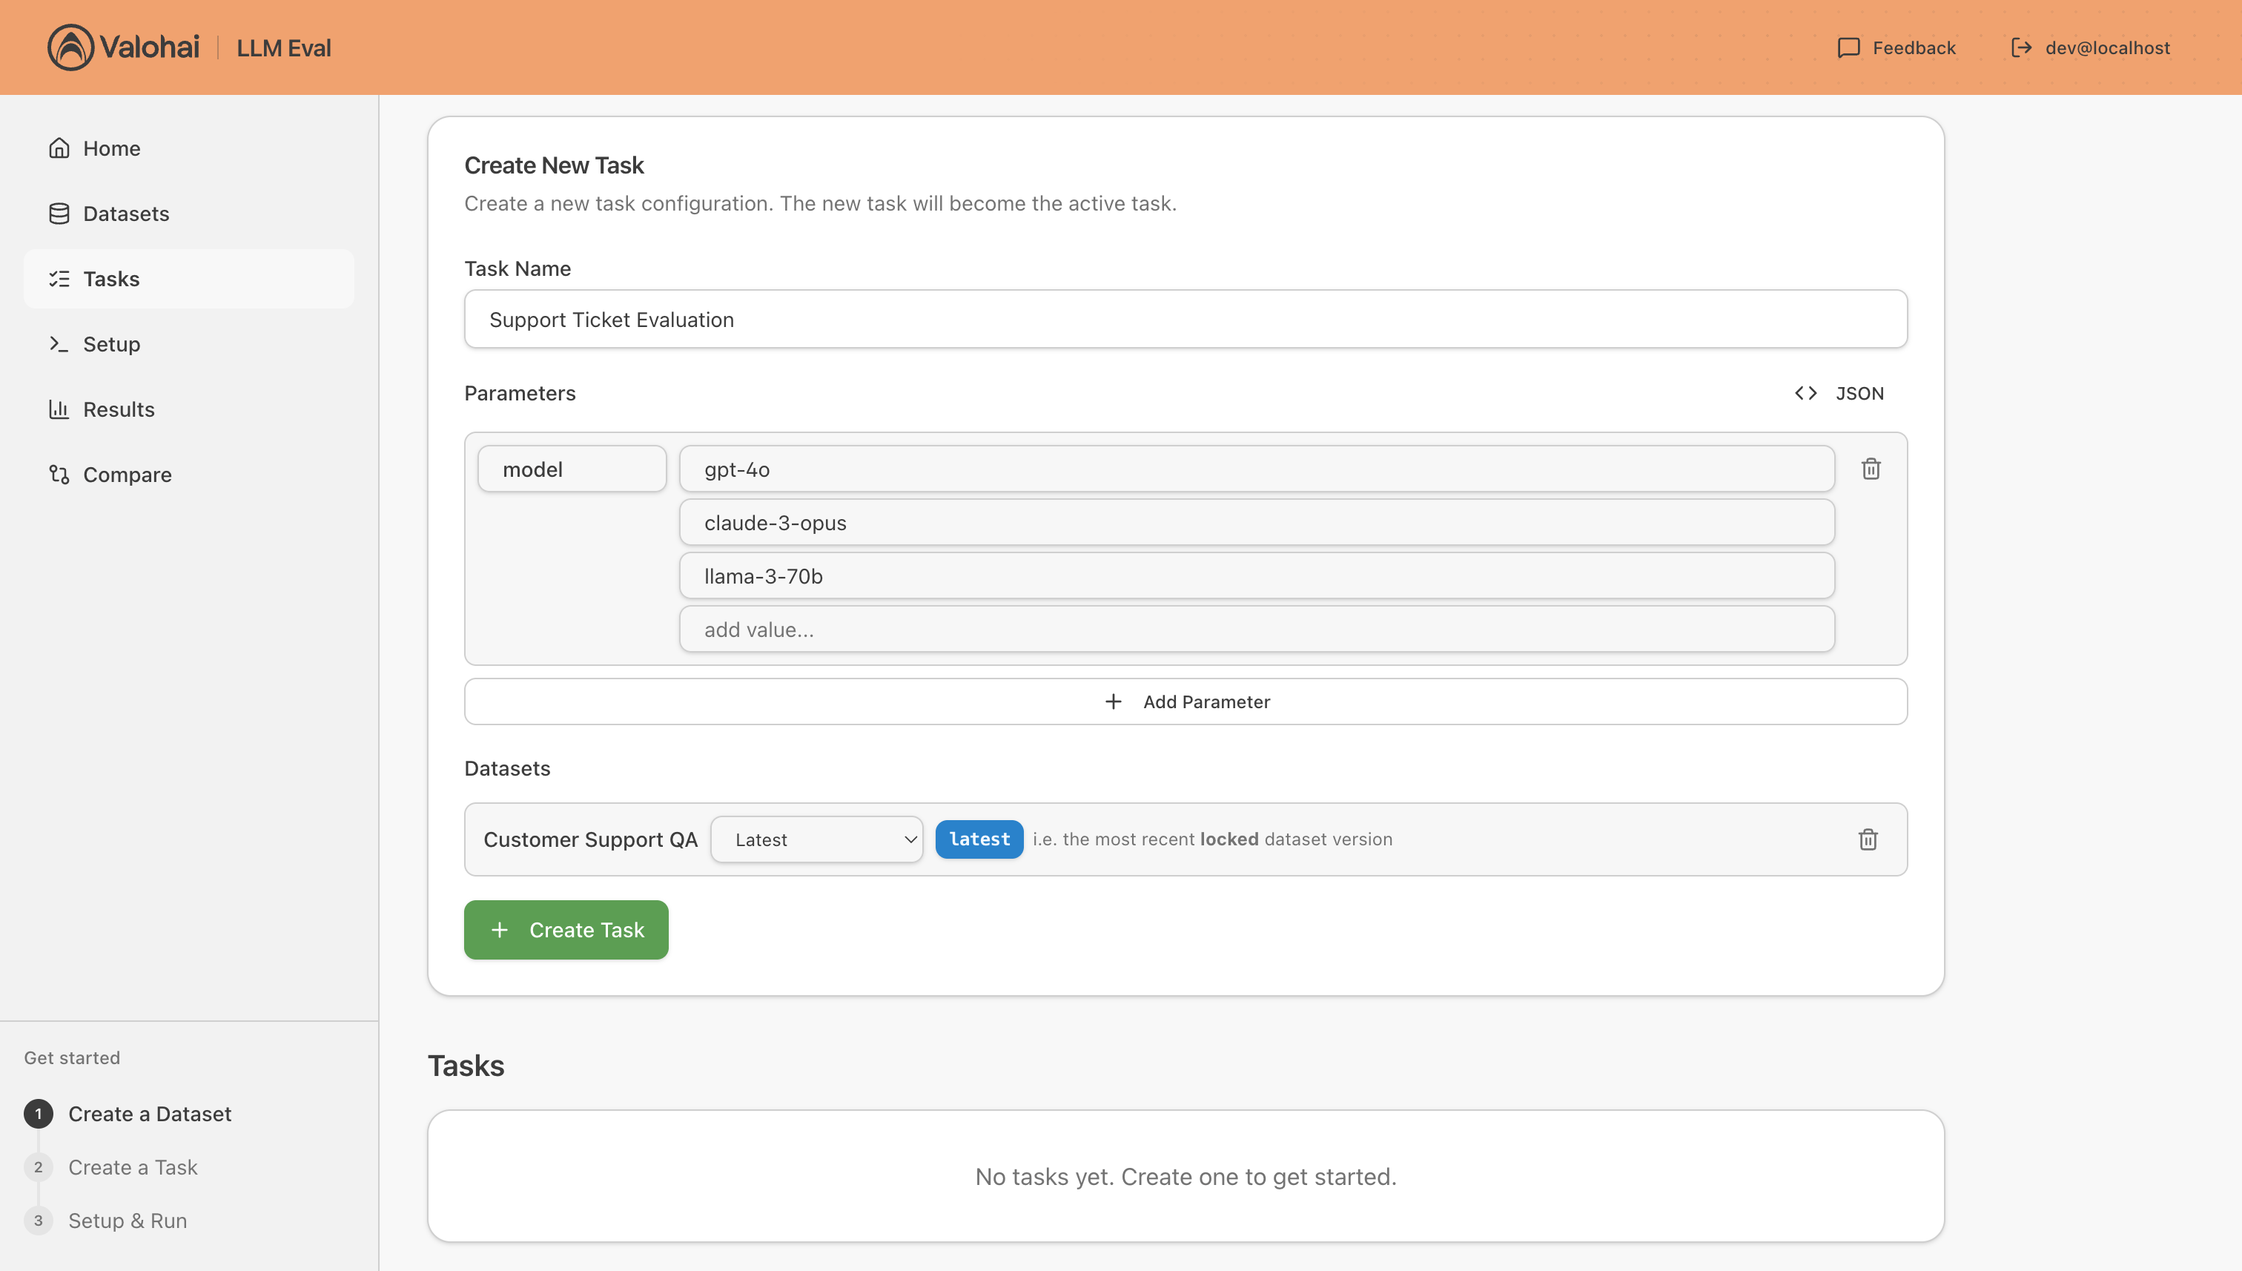Click the claude-3-opus value field

point(1256,523)
